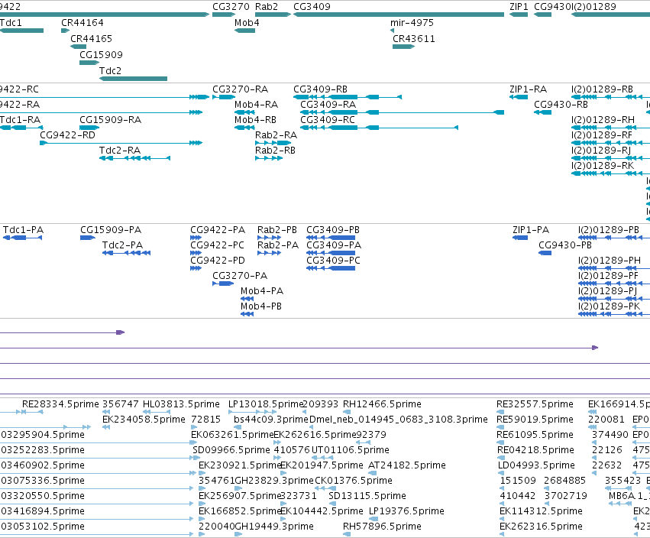Select the Rab2 gene label
This screenshot has width=650, height=538.
[267, 7]
